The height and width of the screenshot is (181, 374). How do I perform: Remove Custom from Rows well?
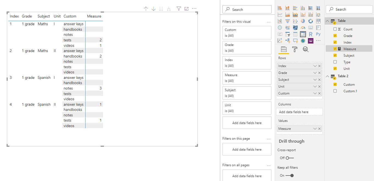click(x=319, y=93)
